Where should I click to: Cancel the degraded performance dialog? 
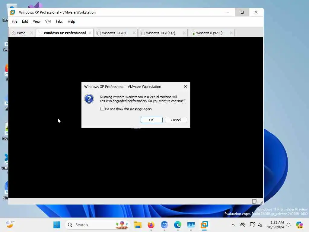click(176, 120)
